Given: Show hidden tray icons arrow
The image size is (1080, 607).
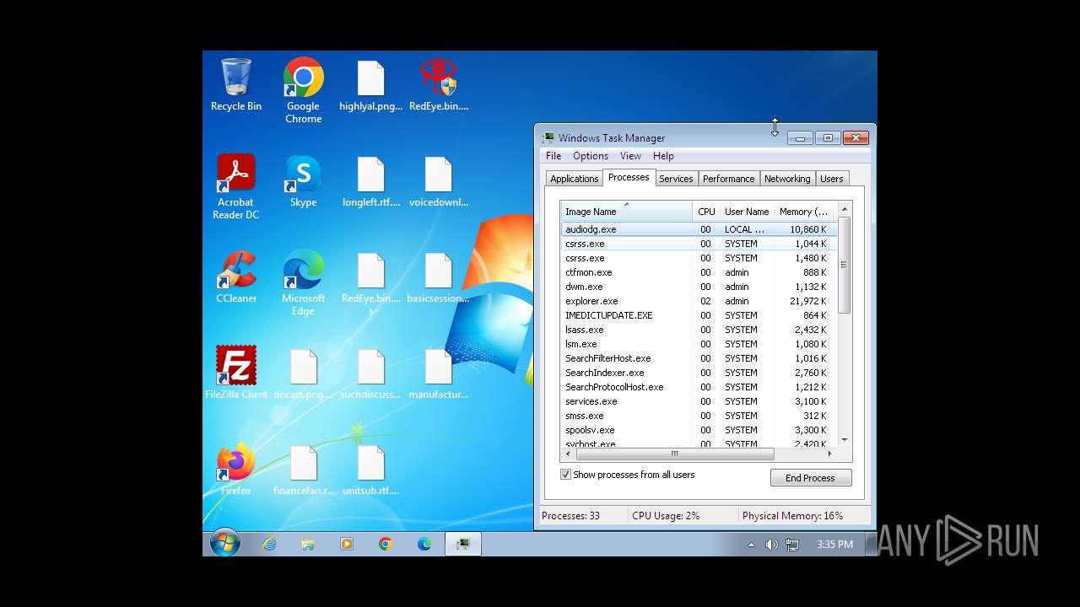Looking at the screenshot, I should (751, 545).
